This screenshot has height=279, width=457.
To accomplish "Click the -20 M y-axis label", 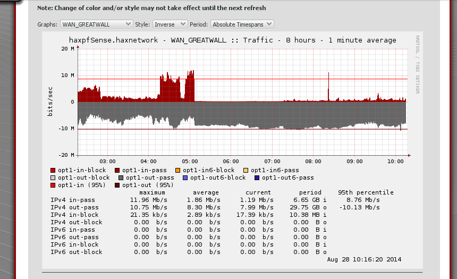I will (66, 155).
